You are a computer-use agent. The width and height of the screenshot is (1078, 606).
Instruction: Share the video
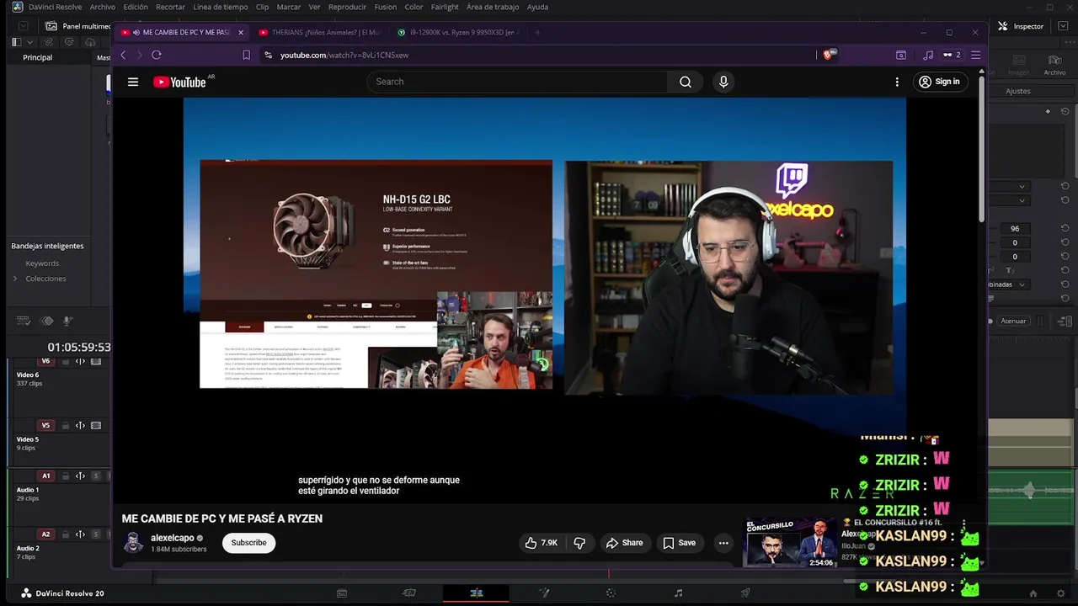click(624, 543)
